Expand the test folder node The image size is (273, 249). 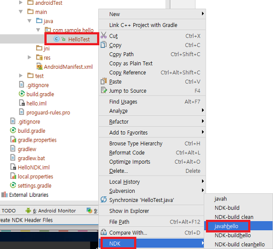pos(21,75)
